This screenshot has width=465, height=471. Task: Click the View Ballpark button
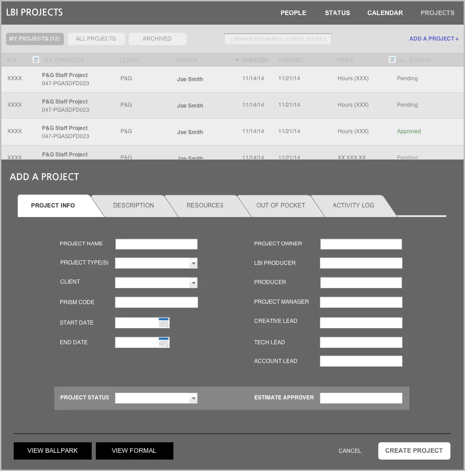tap(52, 450)
